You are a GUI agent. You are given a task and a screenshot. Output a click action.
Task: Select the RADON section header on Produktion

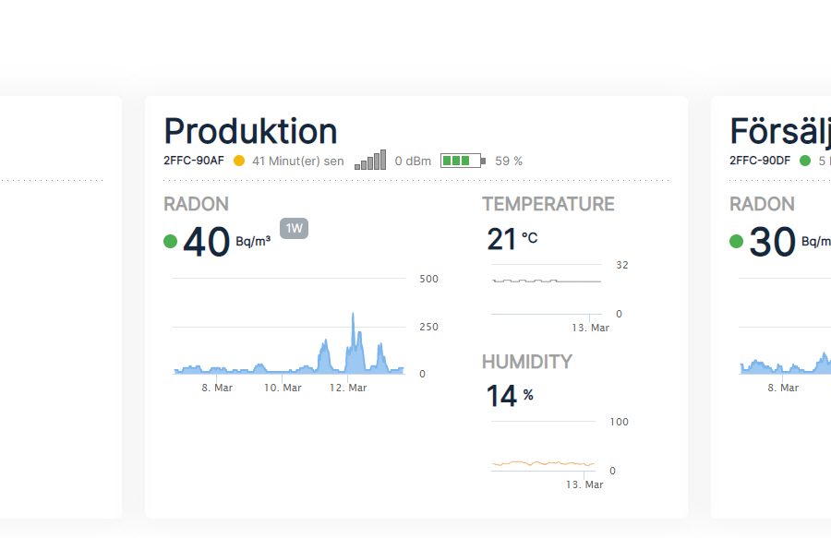click(196, 204)
